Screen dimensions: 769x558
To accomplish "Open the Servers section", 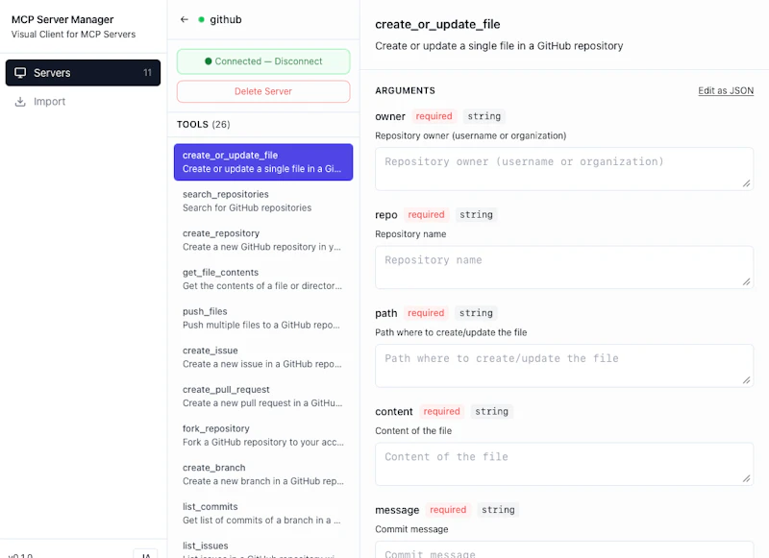I will point(83,72).
